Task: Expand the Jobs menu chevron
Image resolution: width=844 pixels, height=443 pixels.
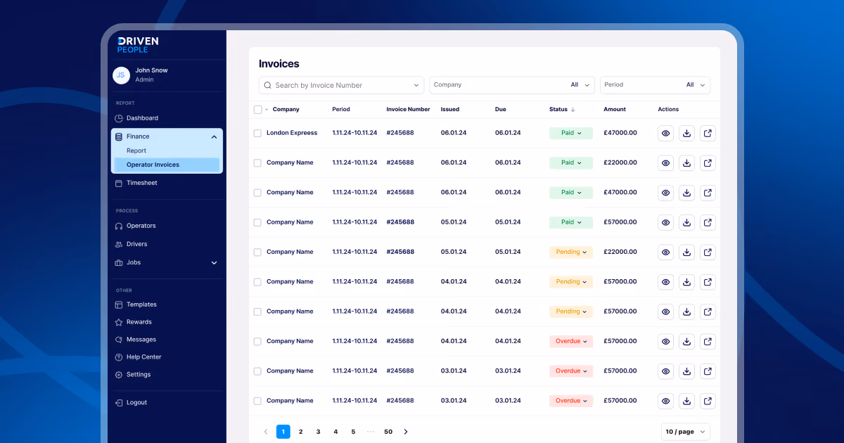Action: pyautogui.click(x=215, y=263)
